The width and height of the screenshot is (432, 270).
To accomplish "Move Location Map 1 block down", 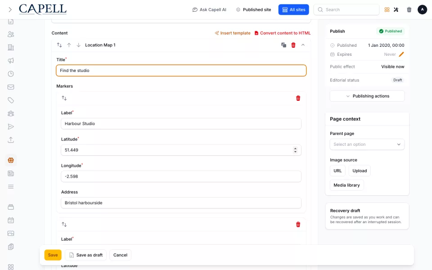I will pyautogui.click(x=78, y=45).
